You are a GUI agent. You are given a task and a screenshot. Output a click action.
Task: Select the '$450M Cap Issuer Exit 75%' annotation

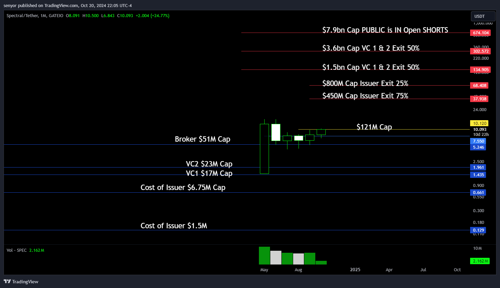point(365,96)
